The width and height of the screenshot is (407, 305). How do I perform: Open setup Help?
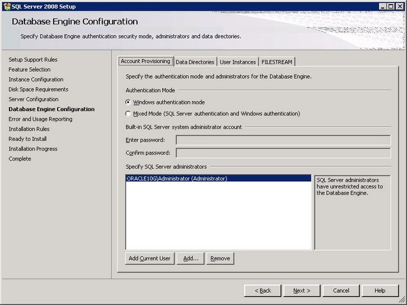(380, 291)
